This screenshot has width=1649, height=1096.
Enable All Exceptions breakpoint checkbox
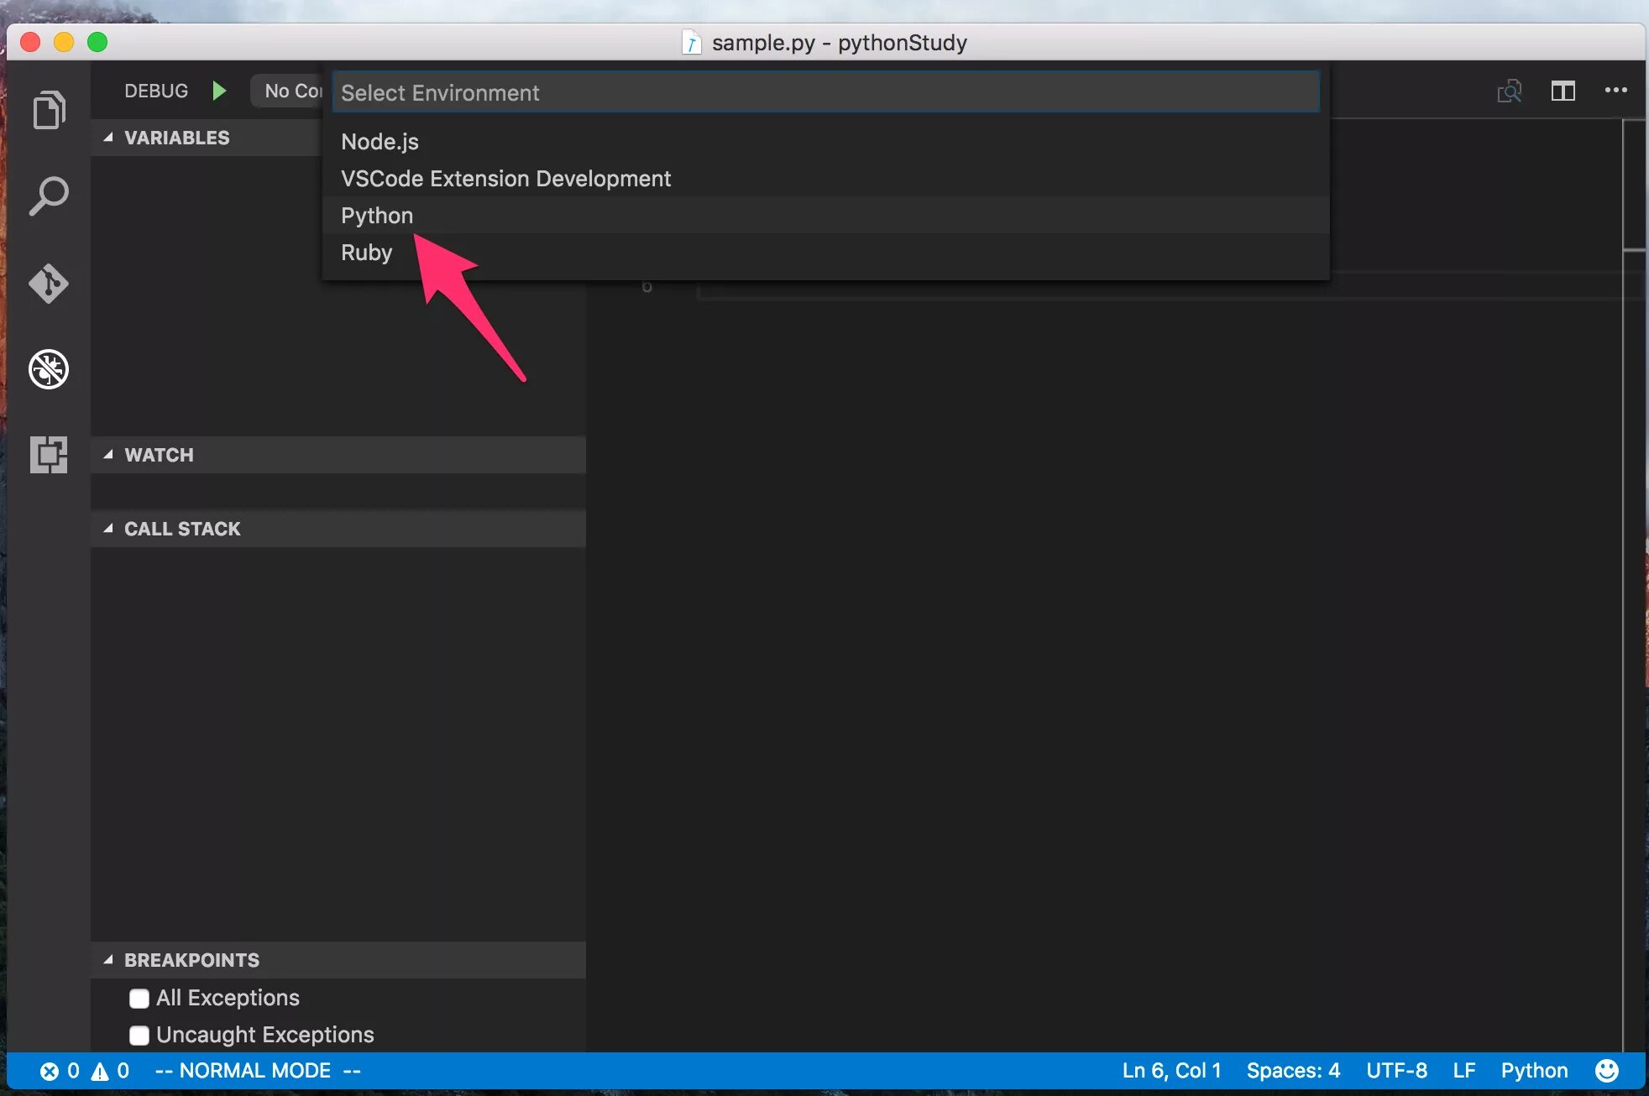[139, 998]
